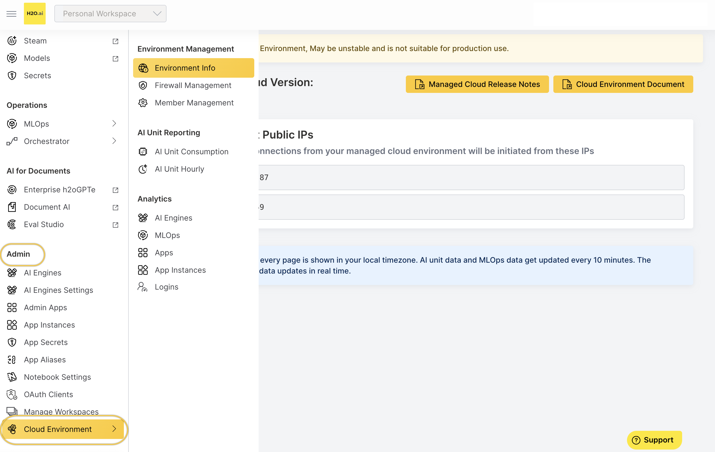
Task: Click the Enterprise h2oGPTe icon
Action: (x=12, y=190)
